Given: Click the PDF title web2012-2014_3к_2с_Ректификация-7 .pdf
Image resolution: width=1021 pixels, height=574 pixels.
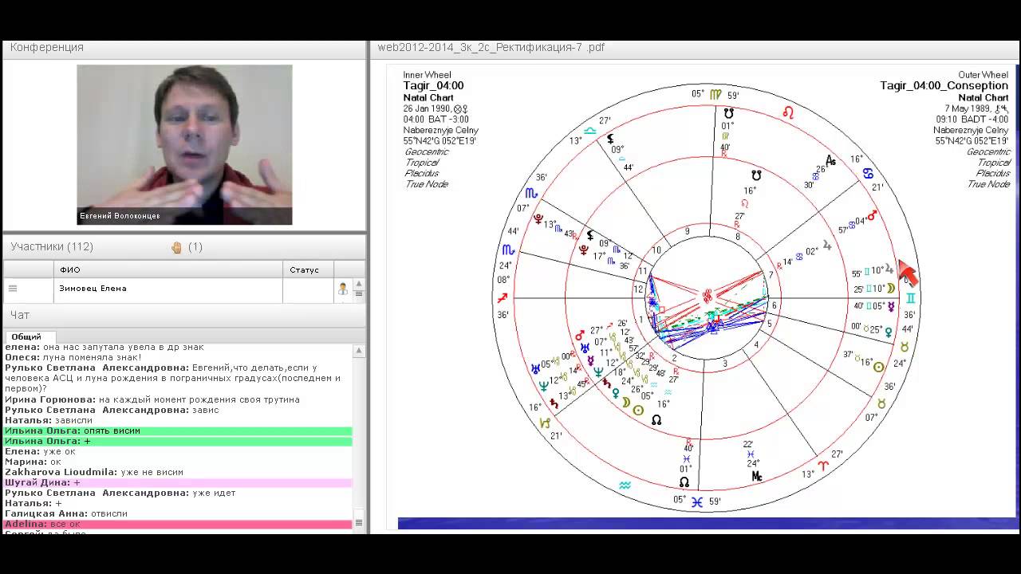Looking at the screenshot, I should click(491, 47).
